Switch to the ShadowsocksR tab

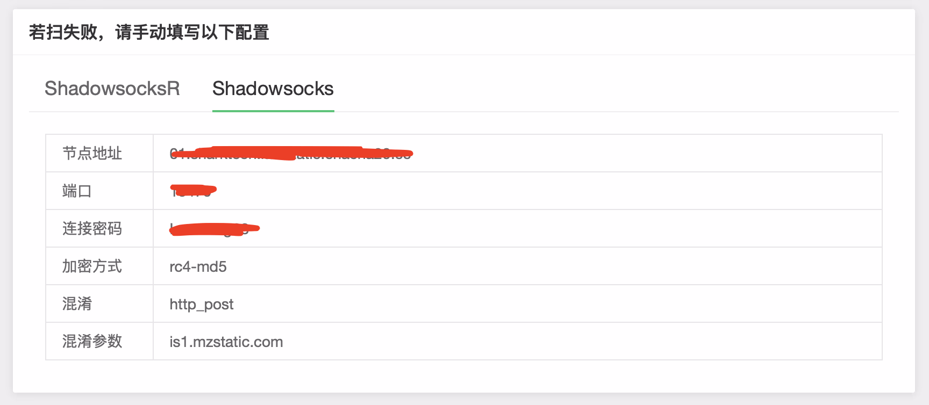[112, 89]
